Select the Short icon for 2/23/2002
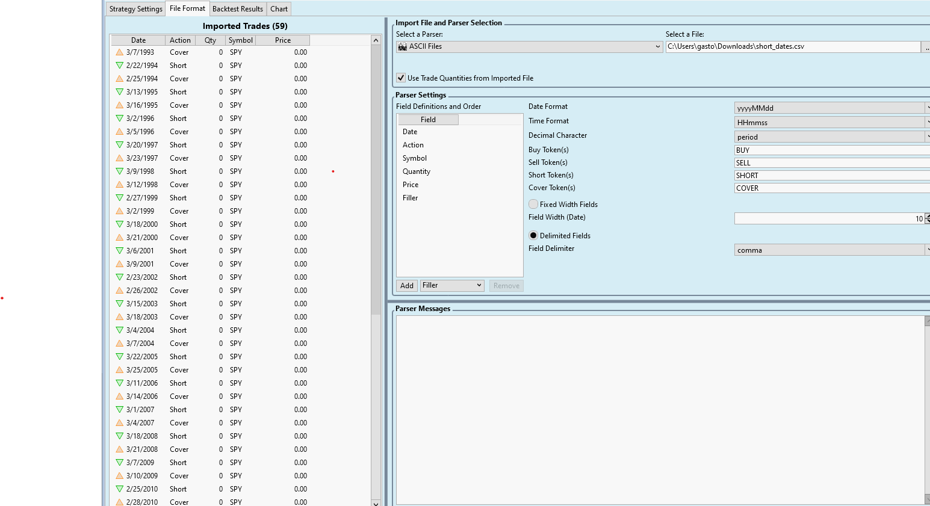 point(120,277)
